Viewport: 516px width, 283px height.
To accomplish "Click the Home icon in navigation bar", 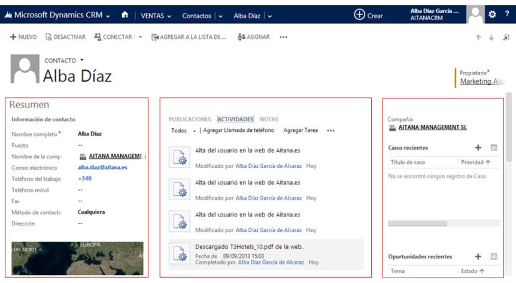I will click(125, 15).
